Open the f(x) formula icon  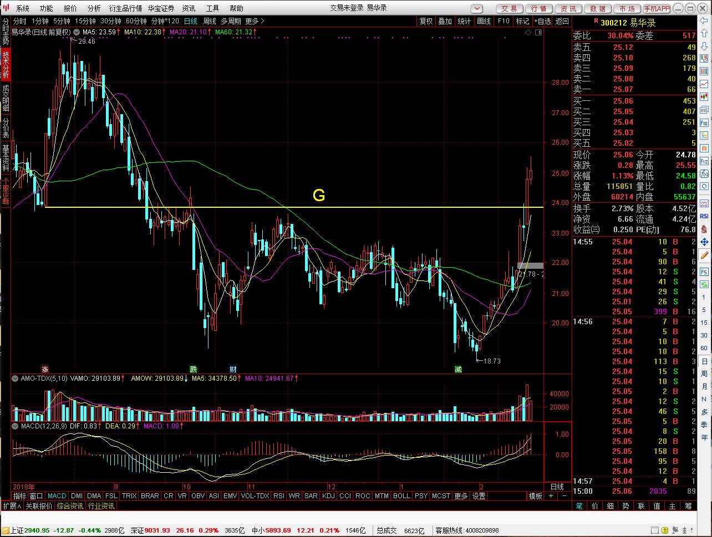click(x=704, y=175)
